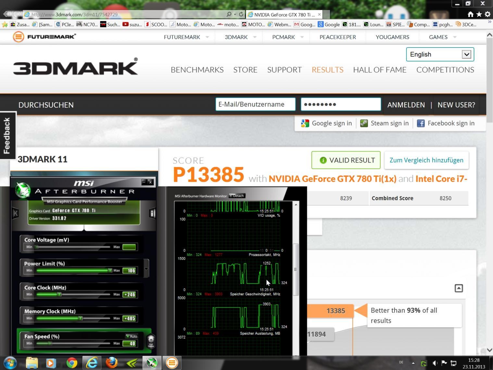Click the ANMELDEN button
This screenshot has width=493, height=370.
pos(406,105)
